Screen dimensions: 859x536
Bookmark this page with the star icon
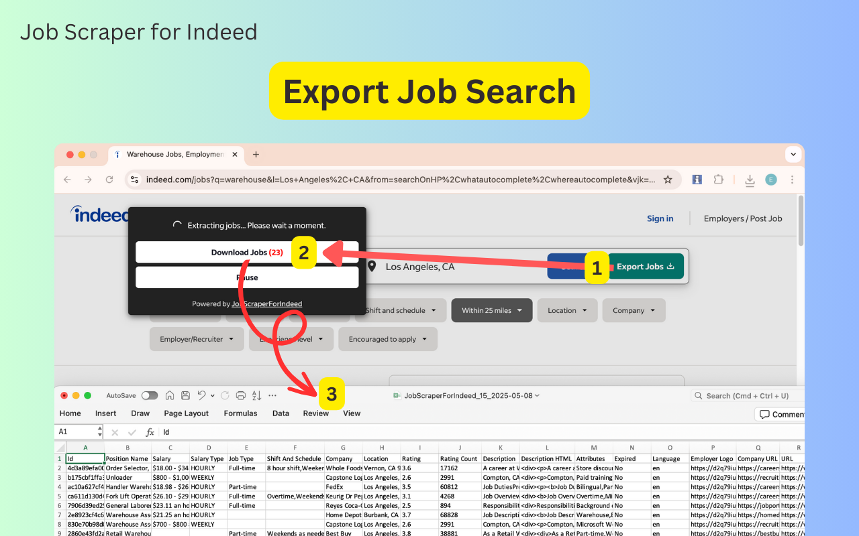tap(668, 180)
